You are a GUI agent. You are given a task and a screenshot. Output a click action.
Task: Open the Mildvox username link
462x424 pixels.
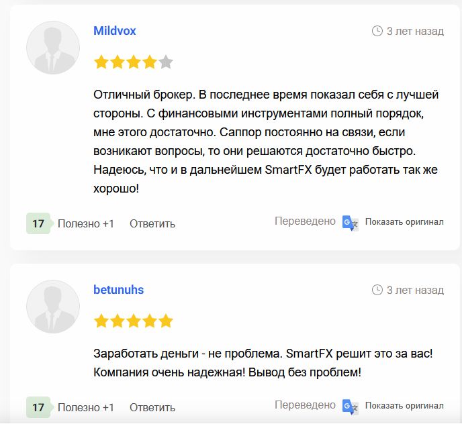[x=115, y=31]
